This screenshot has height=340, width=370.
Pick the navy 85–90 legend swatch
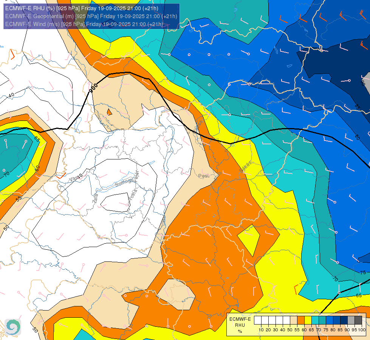[x=344, y=320]
